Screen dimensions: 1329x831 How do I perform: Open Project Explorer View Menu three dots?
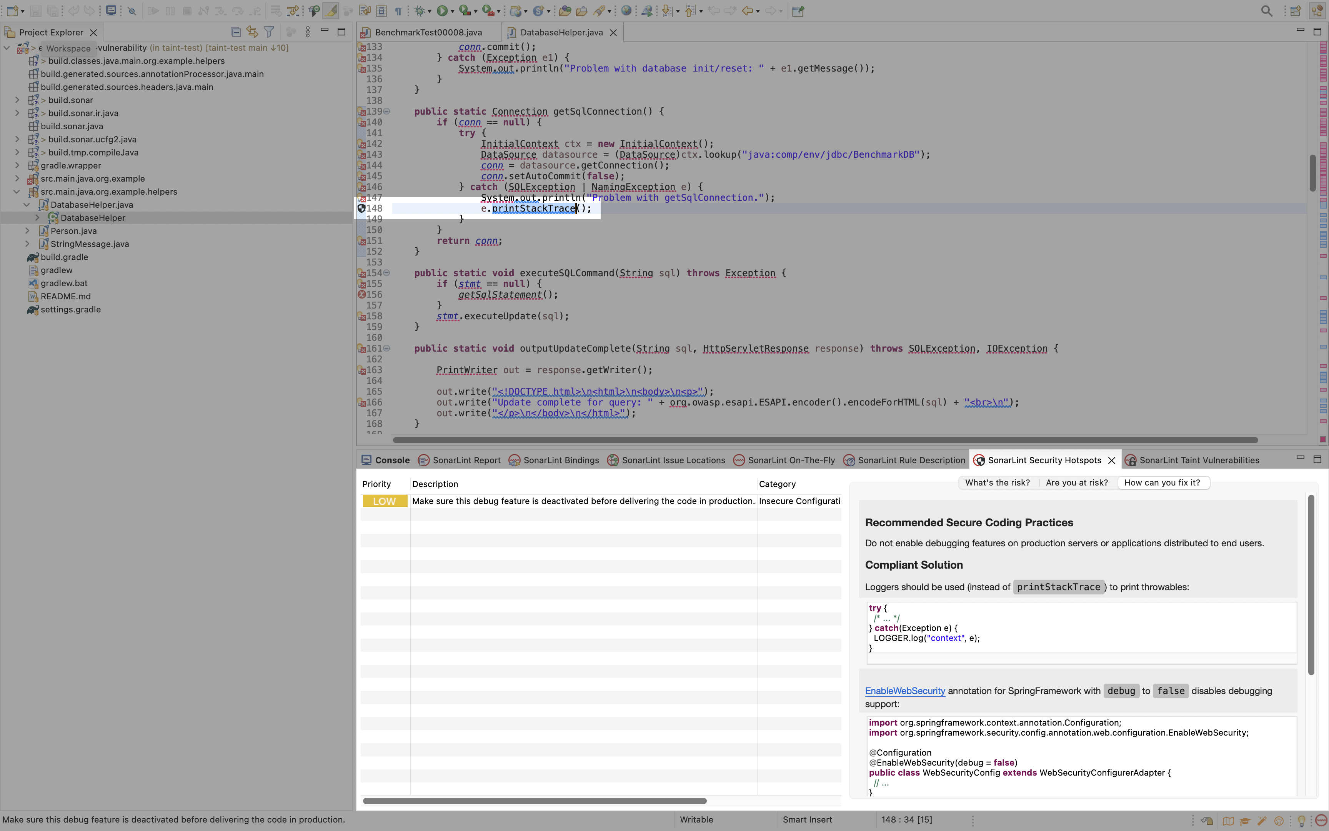pos(308,32)
